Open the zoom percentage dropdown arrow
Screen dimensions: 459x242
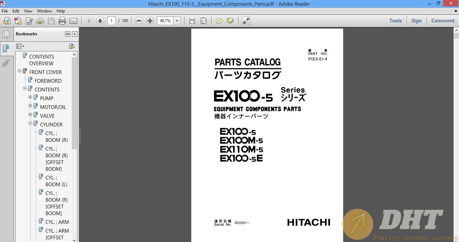click(x=177, y=21)
